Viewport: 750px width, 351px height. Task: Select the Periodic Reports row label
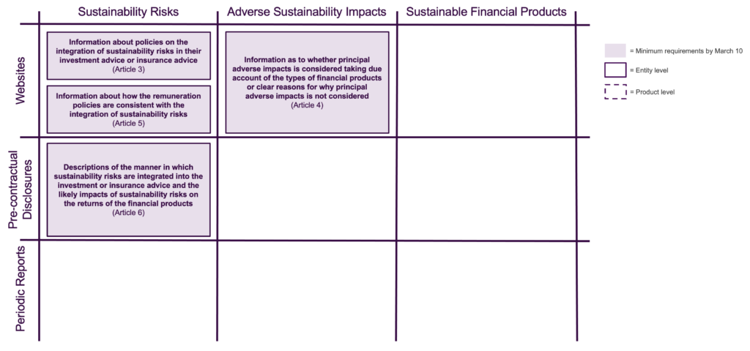click(x=21, y=290)
